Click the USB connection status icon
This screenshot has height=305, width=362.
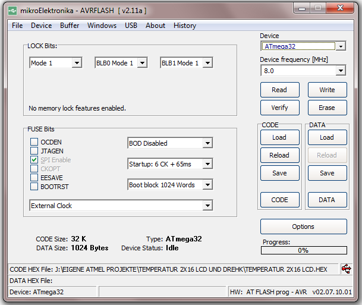pyautogui.click(x=346, y=269)
